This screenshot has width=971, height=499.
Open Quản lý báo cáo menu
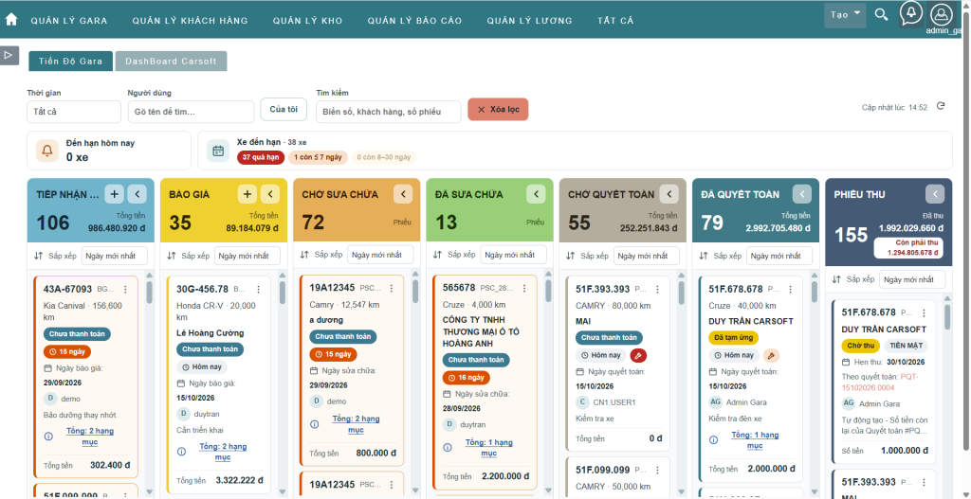pos(415,21)
